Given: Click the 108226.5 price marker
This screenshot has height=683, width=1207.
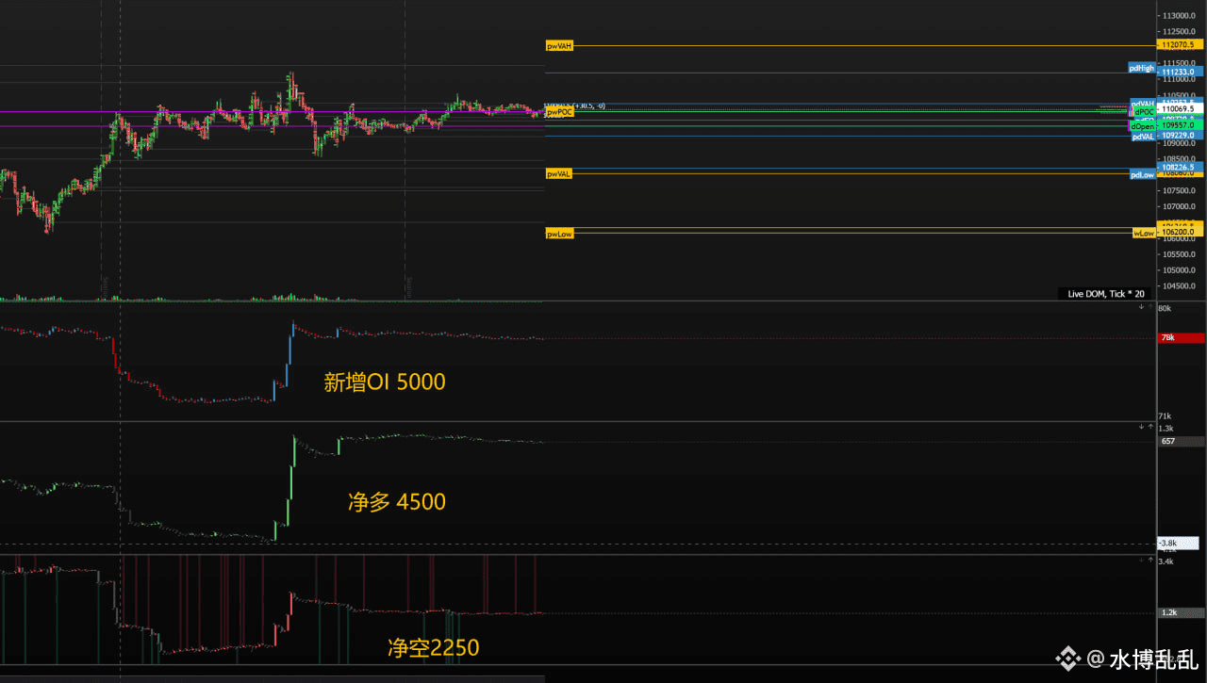Looking at the screenshot, I should click(x=1182, y=167).
